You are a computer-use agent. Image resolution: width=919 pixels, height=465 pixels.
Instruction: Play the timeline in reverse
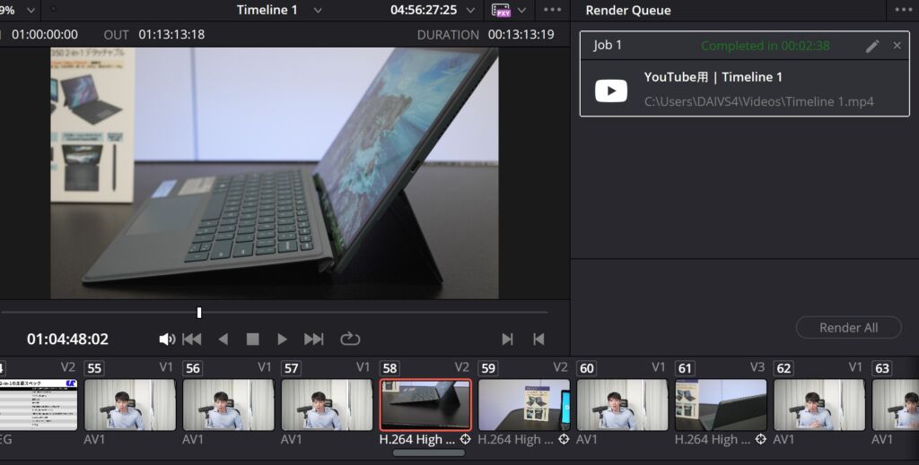pos(223,340)
